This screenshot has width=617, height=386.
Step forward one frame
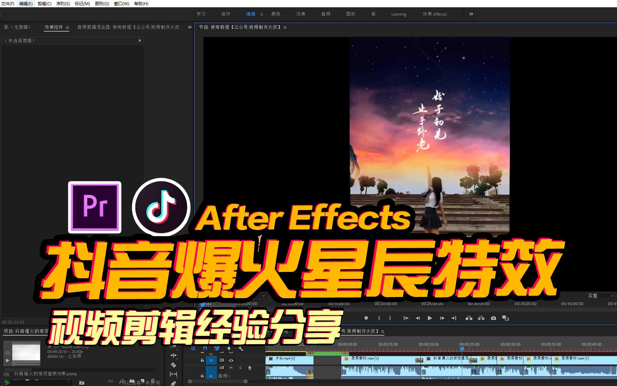[x=442, y=318]
